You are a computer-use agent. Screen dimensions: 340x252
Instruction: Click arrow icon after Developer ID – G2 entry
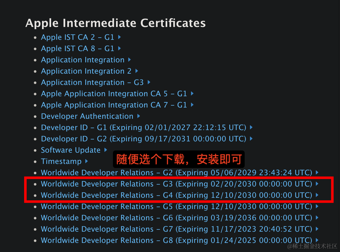pyautogui.click(x=251, y=139)
